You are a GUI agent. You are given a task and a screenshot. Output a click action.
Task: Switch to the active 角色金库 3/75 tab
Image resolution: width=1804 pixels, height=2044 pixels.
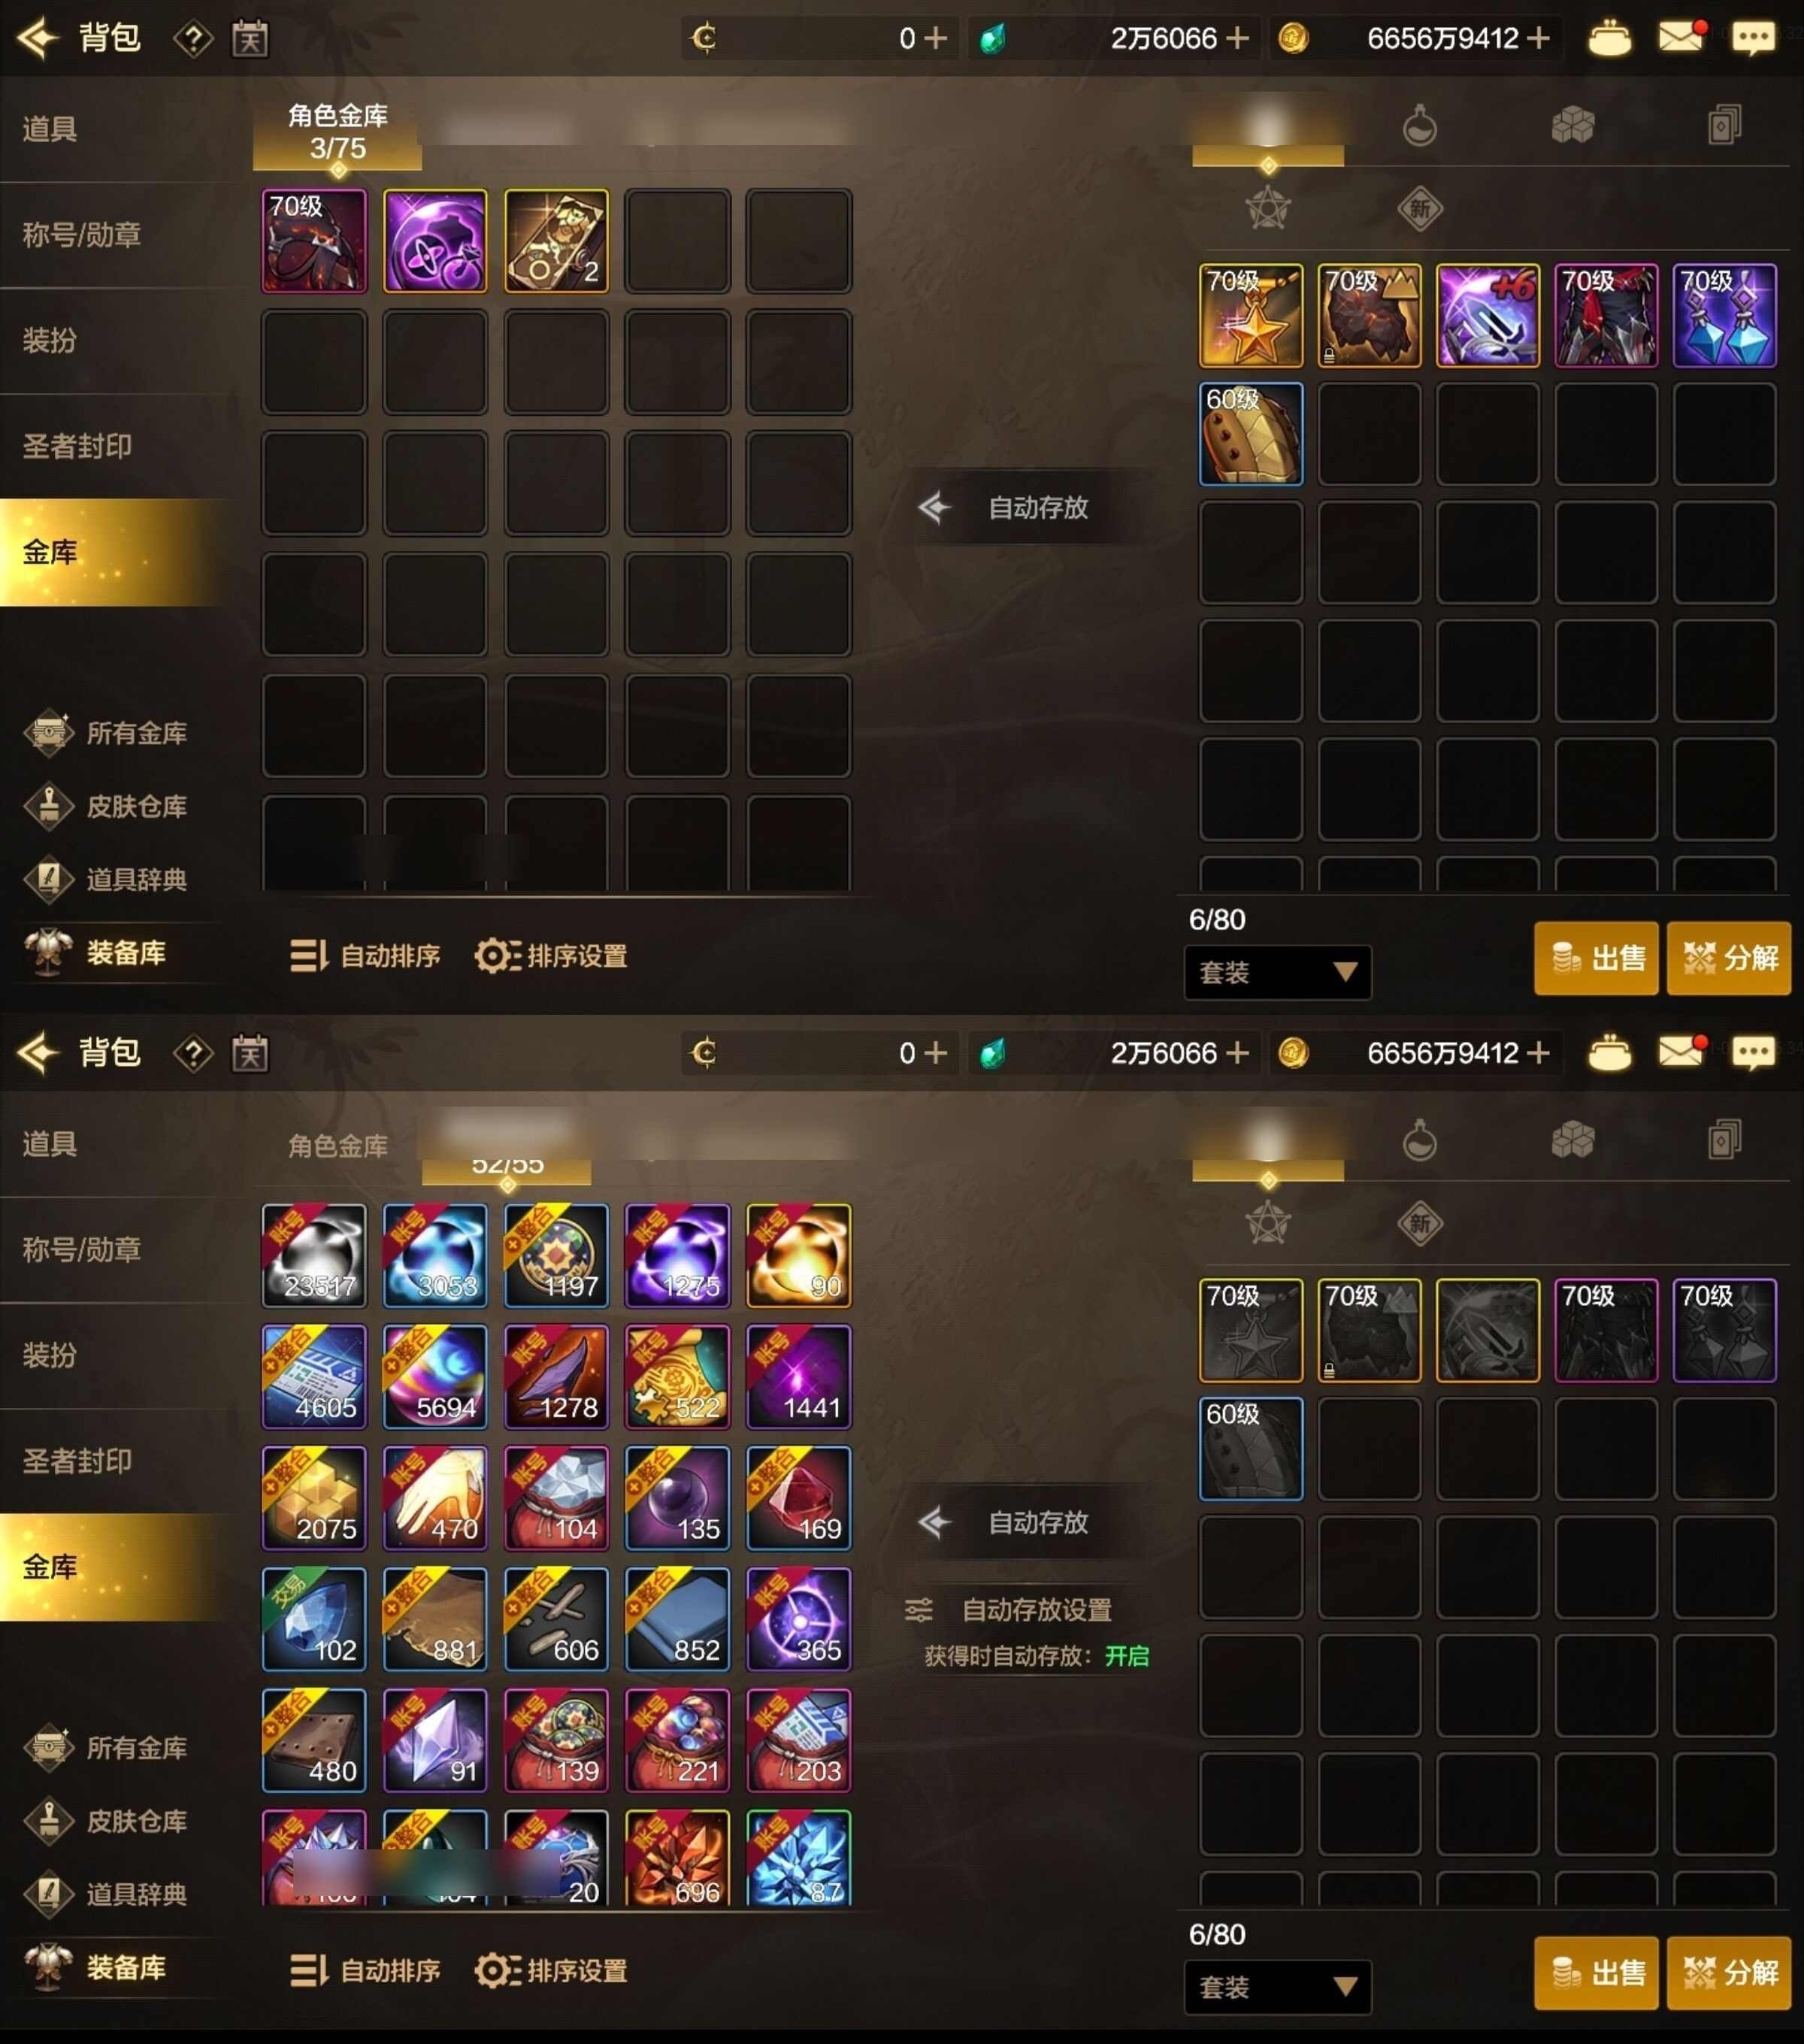click(337, 132)
